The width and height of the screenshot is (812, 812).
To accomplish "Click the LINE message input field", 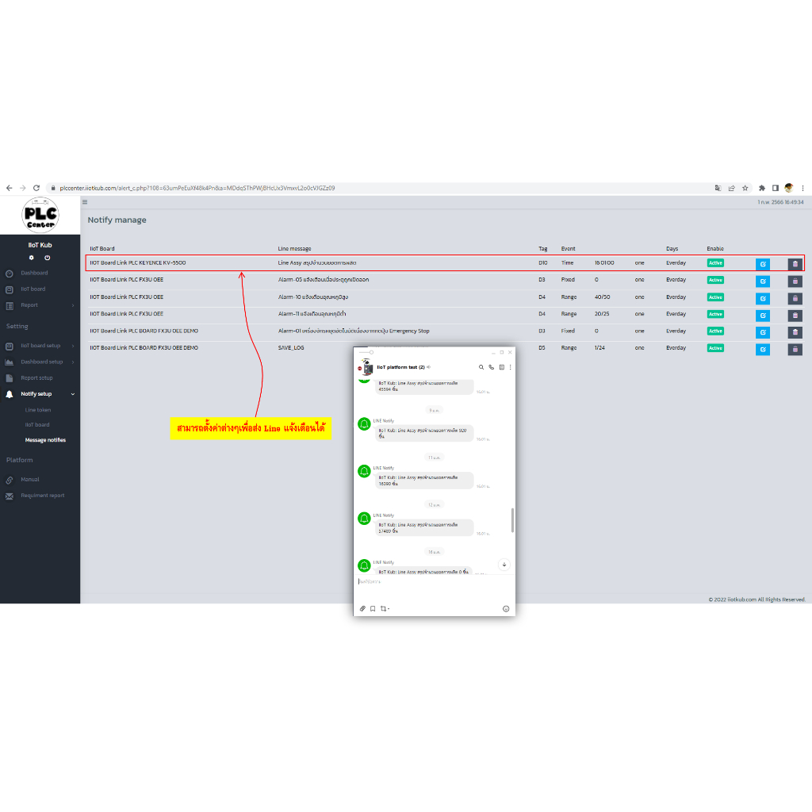I will pyautogui.click(x=428, y=581).
